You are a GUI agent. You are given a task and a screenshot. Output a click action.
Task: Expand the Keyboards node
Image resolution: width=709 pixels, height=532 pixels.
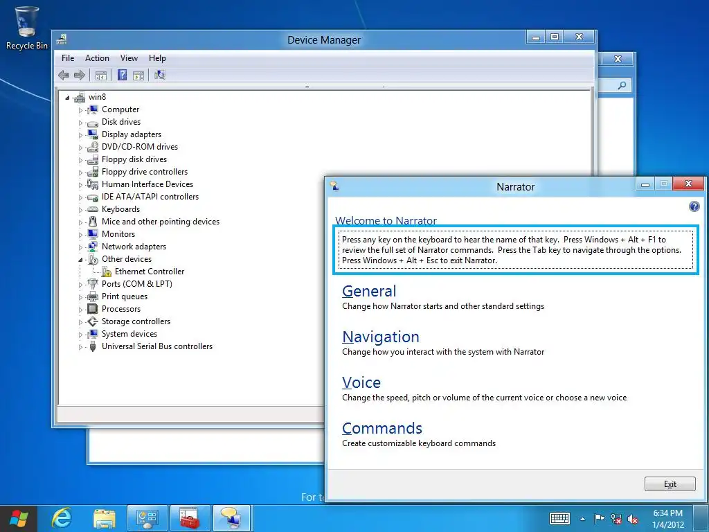[80, 210]
